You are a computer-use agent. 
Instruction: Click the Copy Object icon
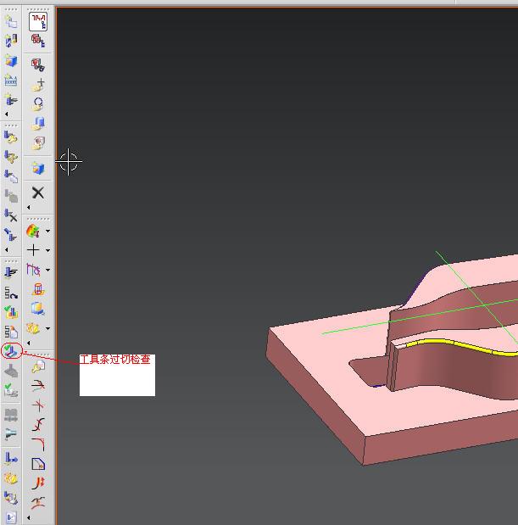point(11,176)
